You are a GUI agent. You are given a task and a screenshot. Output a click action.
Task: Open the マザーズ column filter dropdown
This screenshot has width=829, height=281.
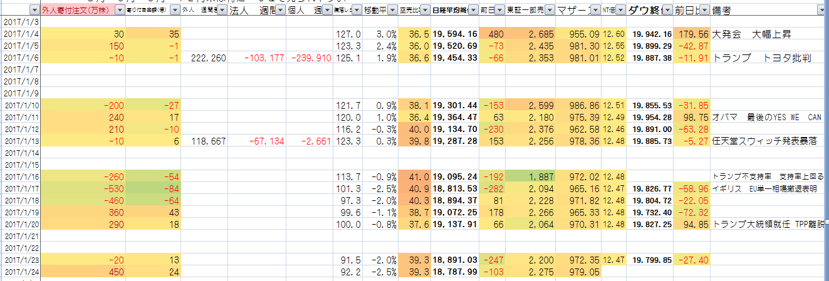(594, 11)
